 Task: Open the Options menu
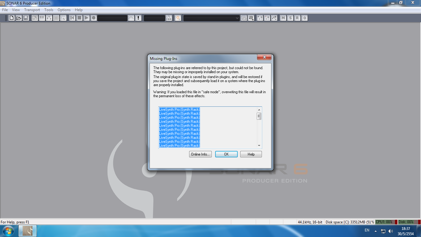[64, 10]
